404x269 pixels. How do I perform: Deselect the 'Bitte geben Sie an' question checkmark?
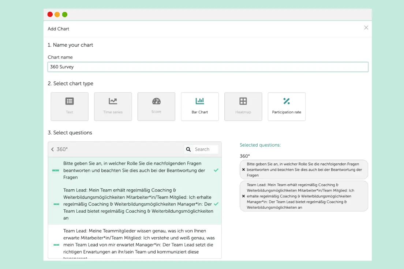click(x=216, y=170)
